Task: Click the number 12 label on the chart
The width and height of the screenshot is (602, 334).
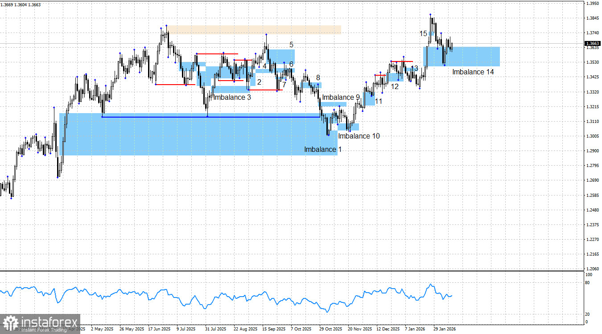Action: [x=395, y=87]
